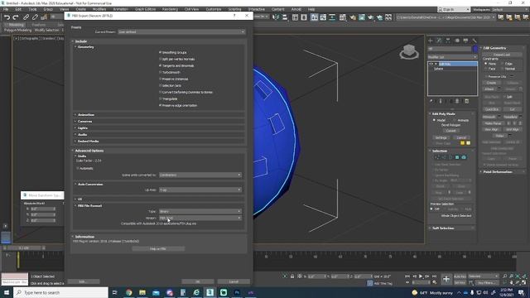Enable the Triangulate checkbox
Viewport: 530px width, 298px height.
click(x=160, y=99)
